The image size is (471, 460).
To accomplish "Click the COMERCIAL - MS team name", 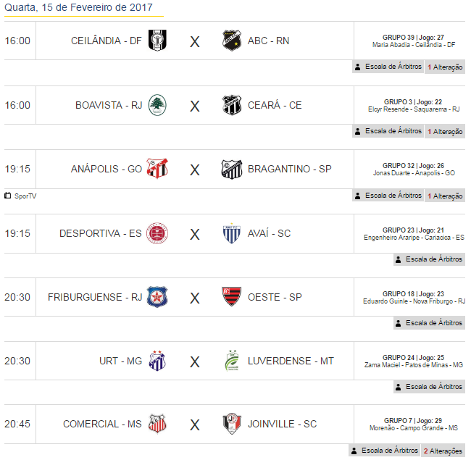I will [x=102, y=424].
